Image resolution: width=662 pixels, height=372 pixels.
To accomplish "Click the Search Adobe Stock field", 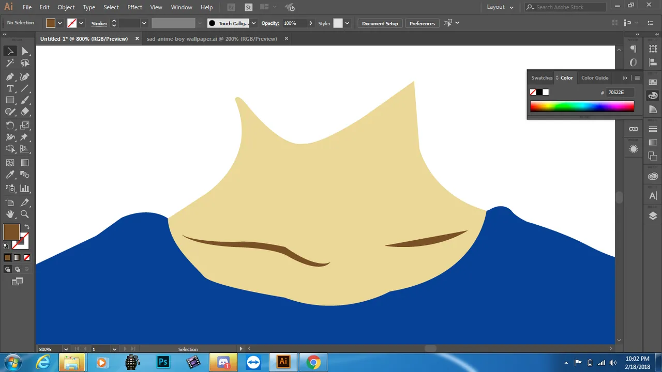I will click(566, 7).
